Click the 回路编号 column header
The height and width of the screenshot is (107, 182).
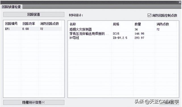click(11, 24)
